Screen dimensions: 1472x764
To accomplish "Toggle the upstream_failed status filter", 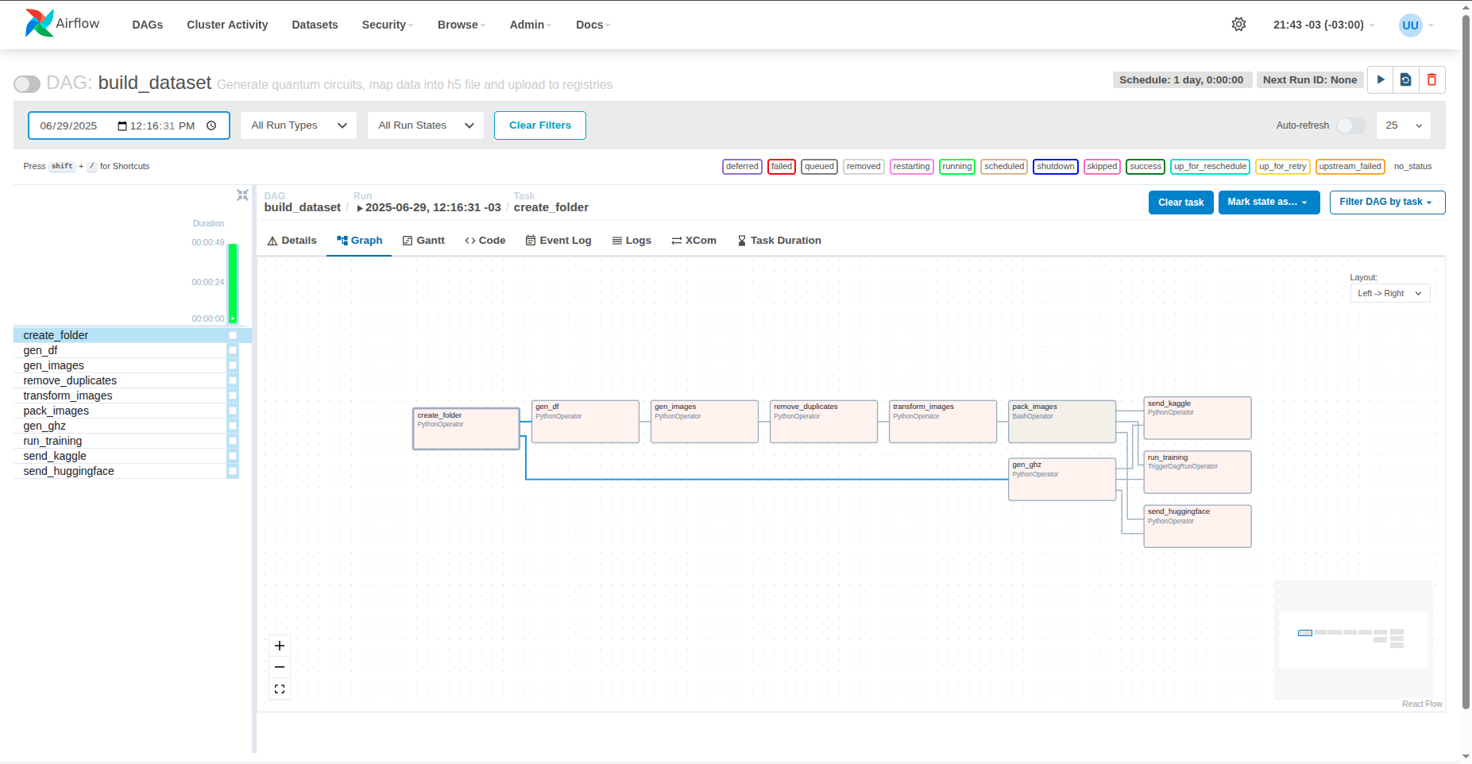I will coord(1350,166).
